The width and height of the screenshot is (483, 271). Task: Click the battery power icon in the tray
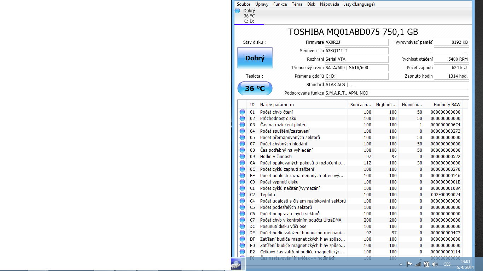(426, 264)
